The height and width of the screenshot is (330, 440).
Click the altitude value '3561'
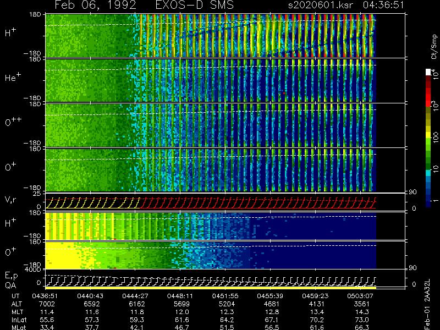pos(361,304)
